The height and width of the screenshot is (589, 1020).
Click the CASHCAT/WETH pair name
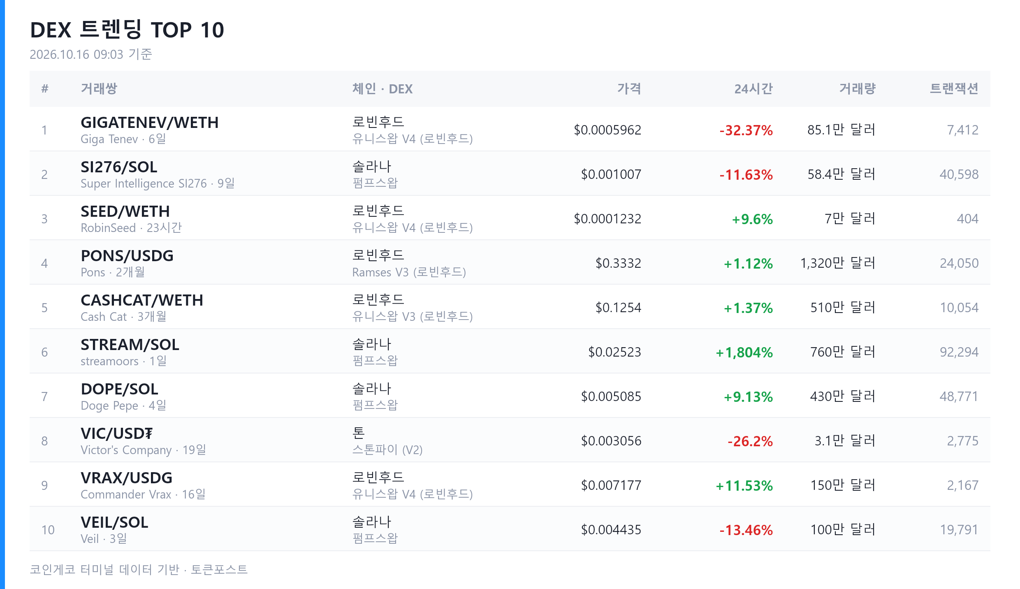(x=142, y=300)
